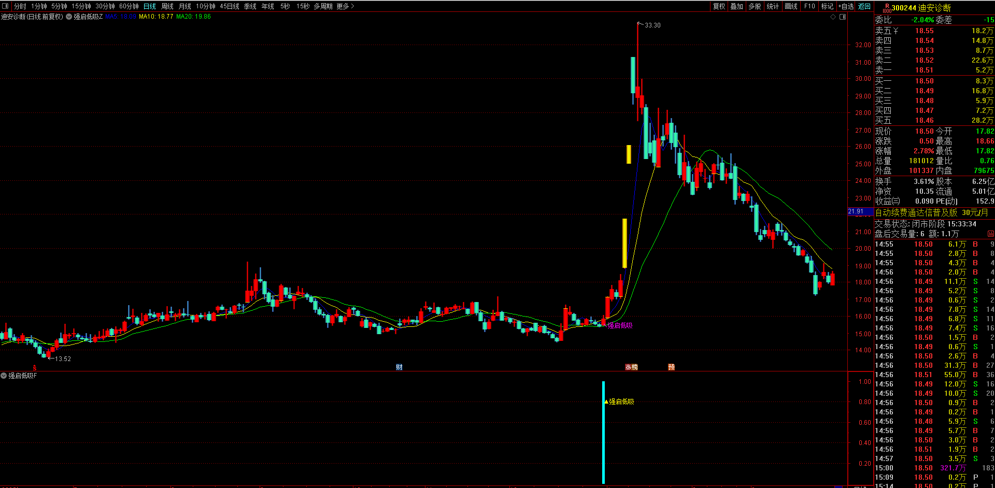Select the 15秒 period
Viewport: 995px width, 488px height.
[x=303, y=6]
